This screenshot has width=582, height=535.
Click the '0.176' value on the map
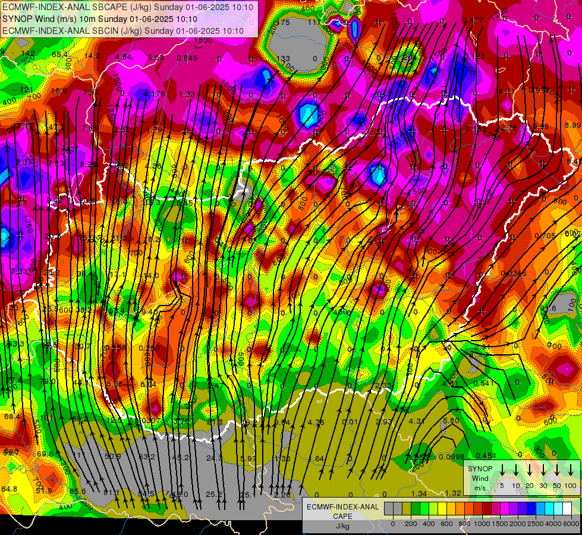coord(155,94)
